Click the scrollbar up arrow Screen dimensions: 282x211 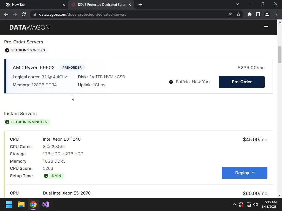(x=280, y=22)
